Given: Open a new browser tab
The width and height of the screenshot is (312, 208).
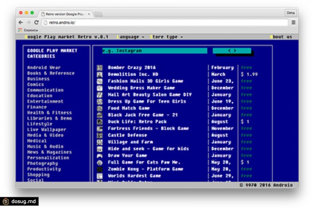Looking at the screenshot, I should pyautogui.click(x=98, y=14).
